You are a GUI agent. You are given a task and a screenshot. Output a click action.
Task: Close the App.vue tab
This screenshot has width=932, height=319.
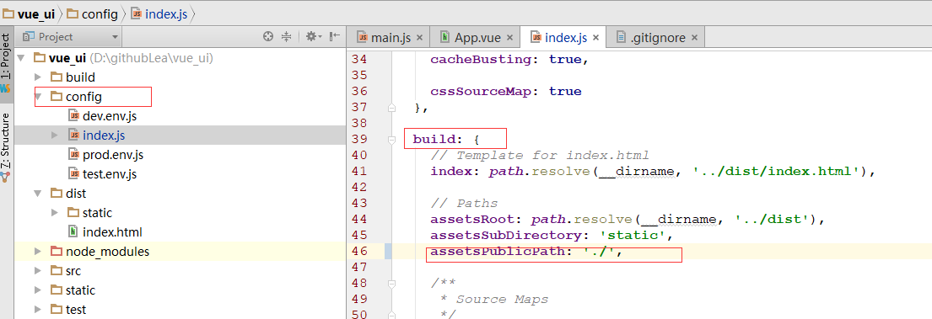[x=509, y=38]
